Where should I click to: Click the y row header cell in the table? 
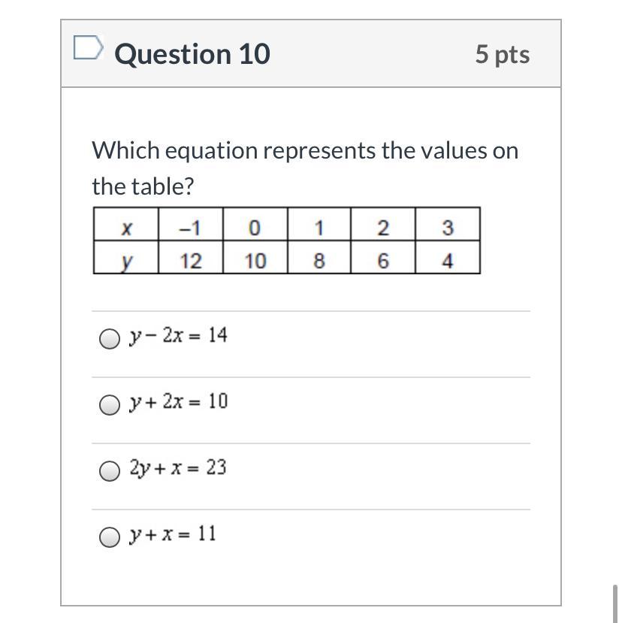click(x=126, y=259)
